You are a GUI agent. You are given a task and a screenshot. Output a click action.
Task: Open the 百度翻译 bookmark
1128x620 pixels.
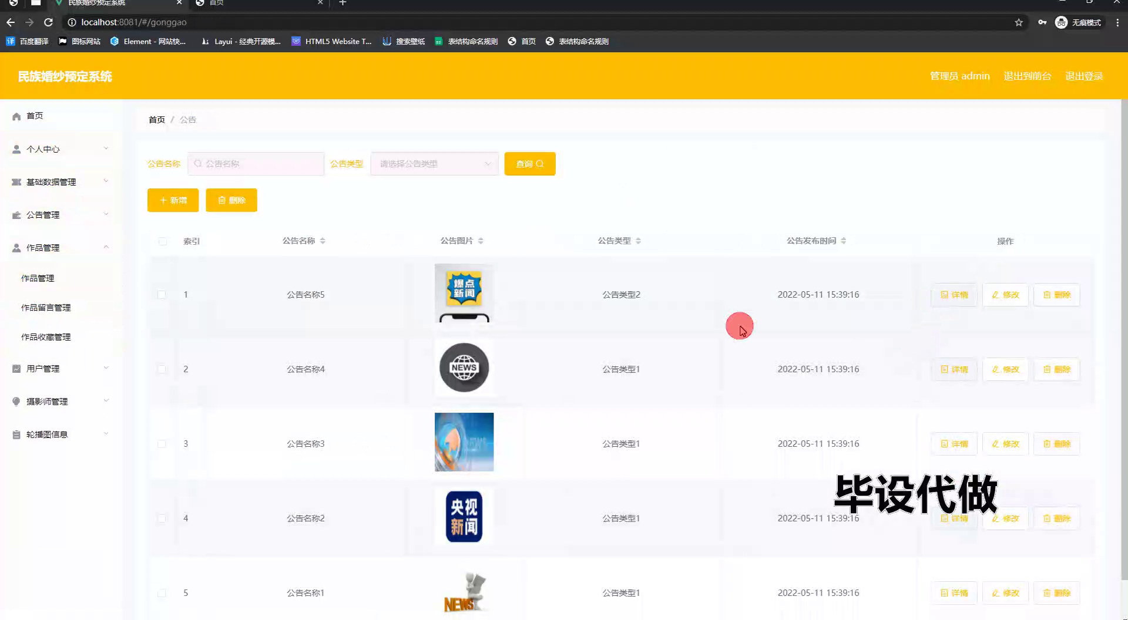[x=27, y=41]
